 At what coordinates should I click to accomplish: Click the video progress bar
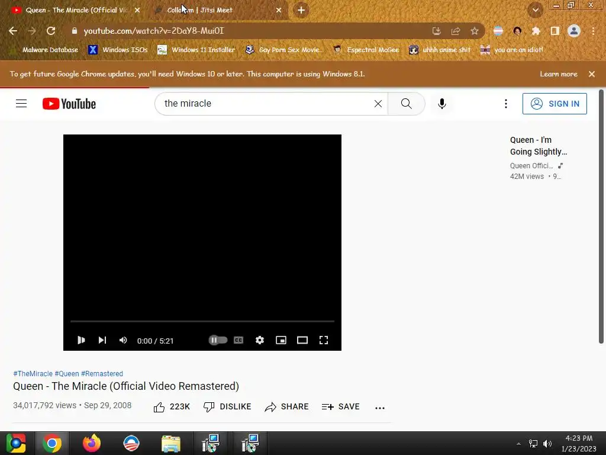point(202,321)
